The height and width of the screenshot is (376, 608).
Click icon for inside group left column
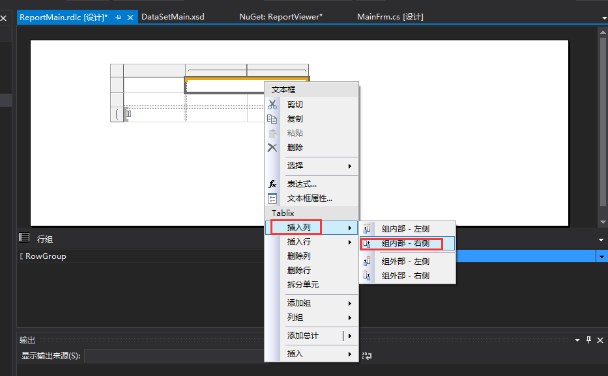point(367,229)
